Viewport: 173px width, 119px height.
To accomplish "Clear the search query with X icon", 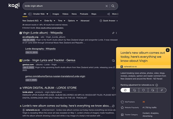I will click(x=107, y=6).
